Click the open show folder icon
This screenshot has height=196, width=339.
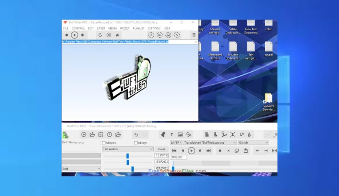[92, 134]
